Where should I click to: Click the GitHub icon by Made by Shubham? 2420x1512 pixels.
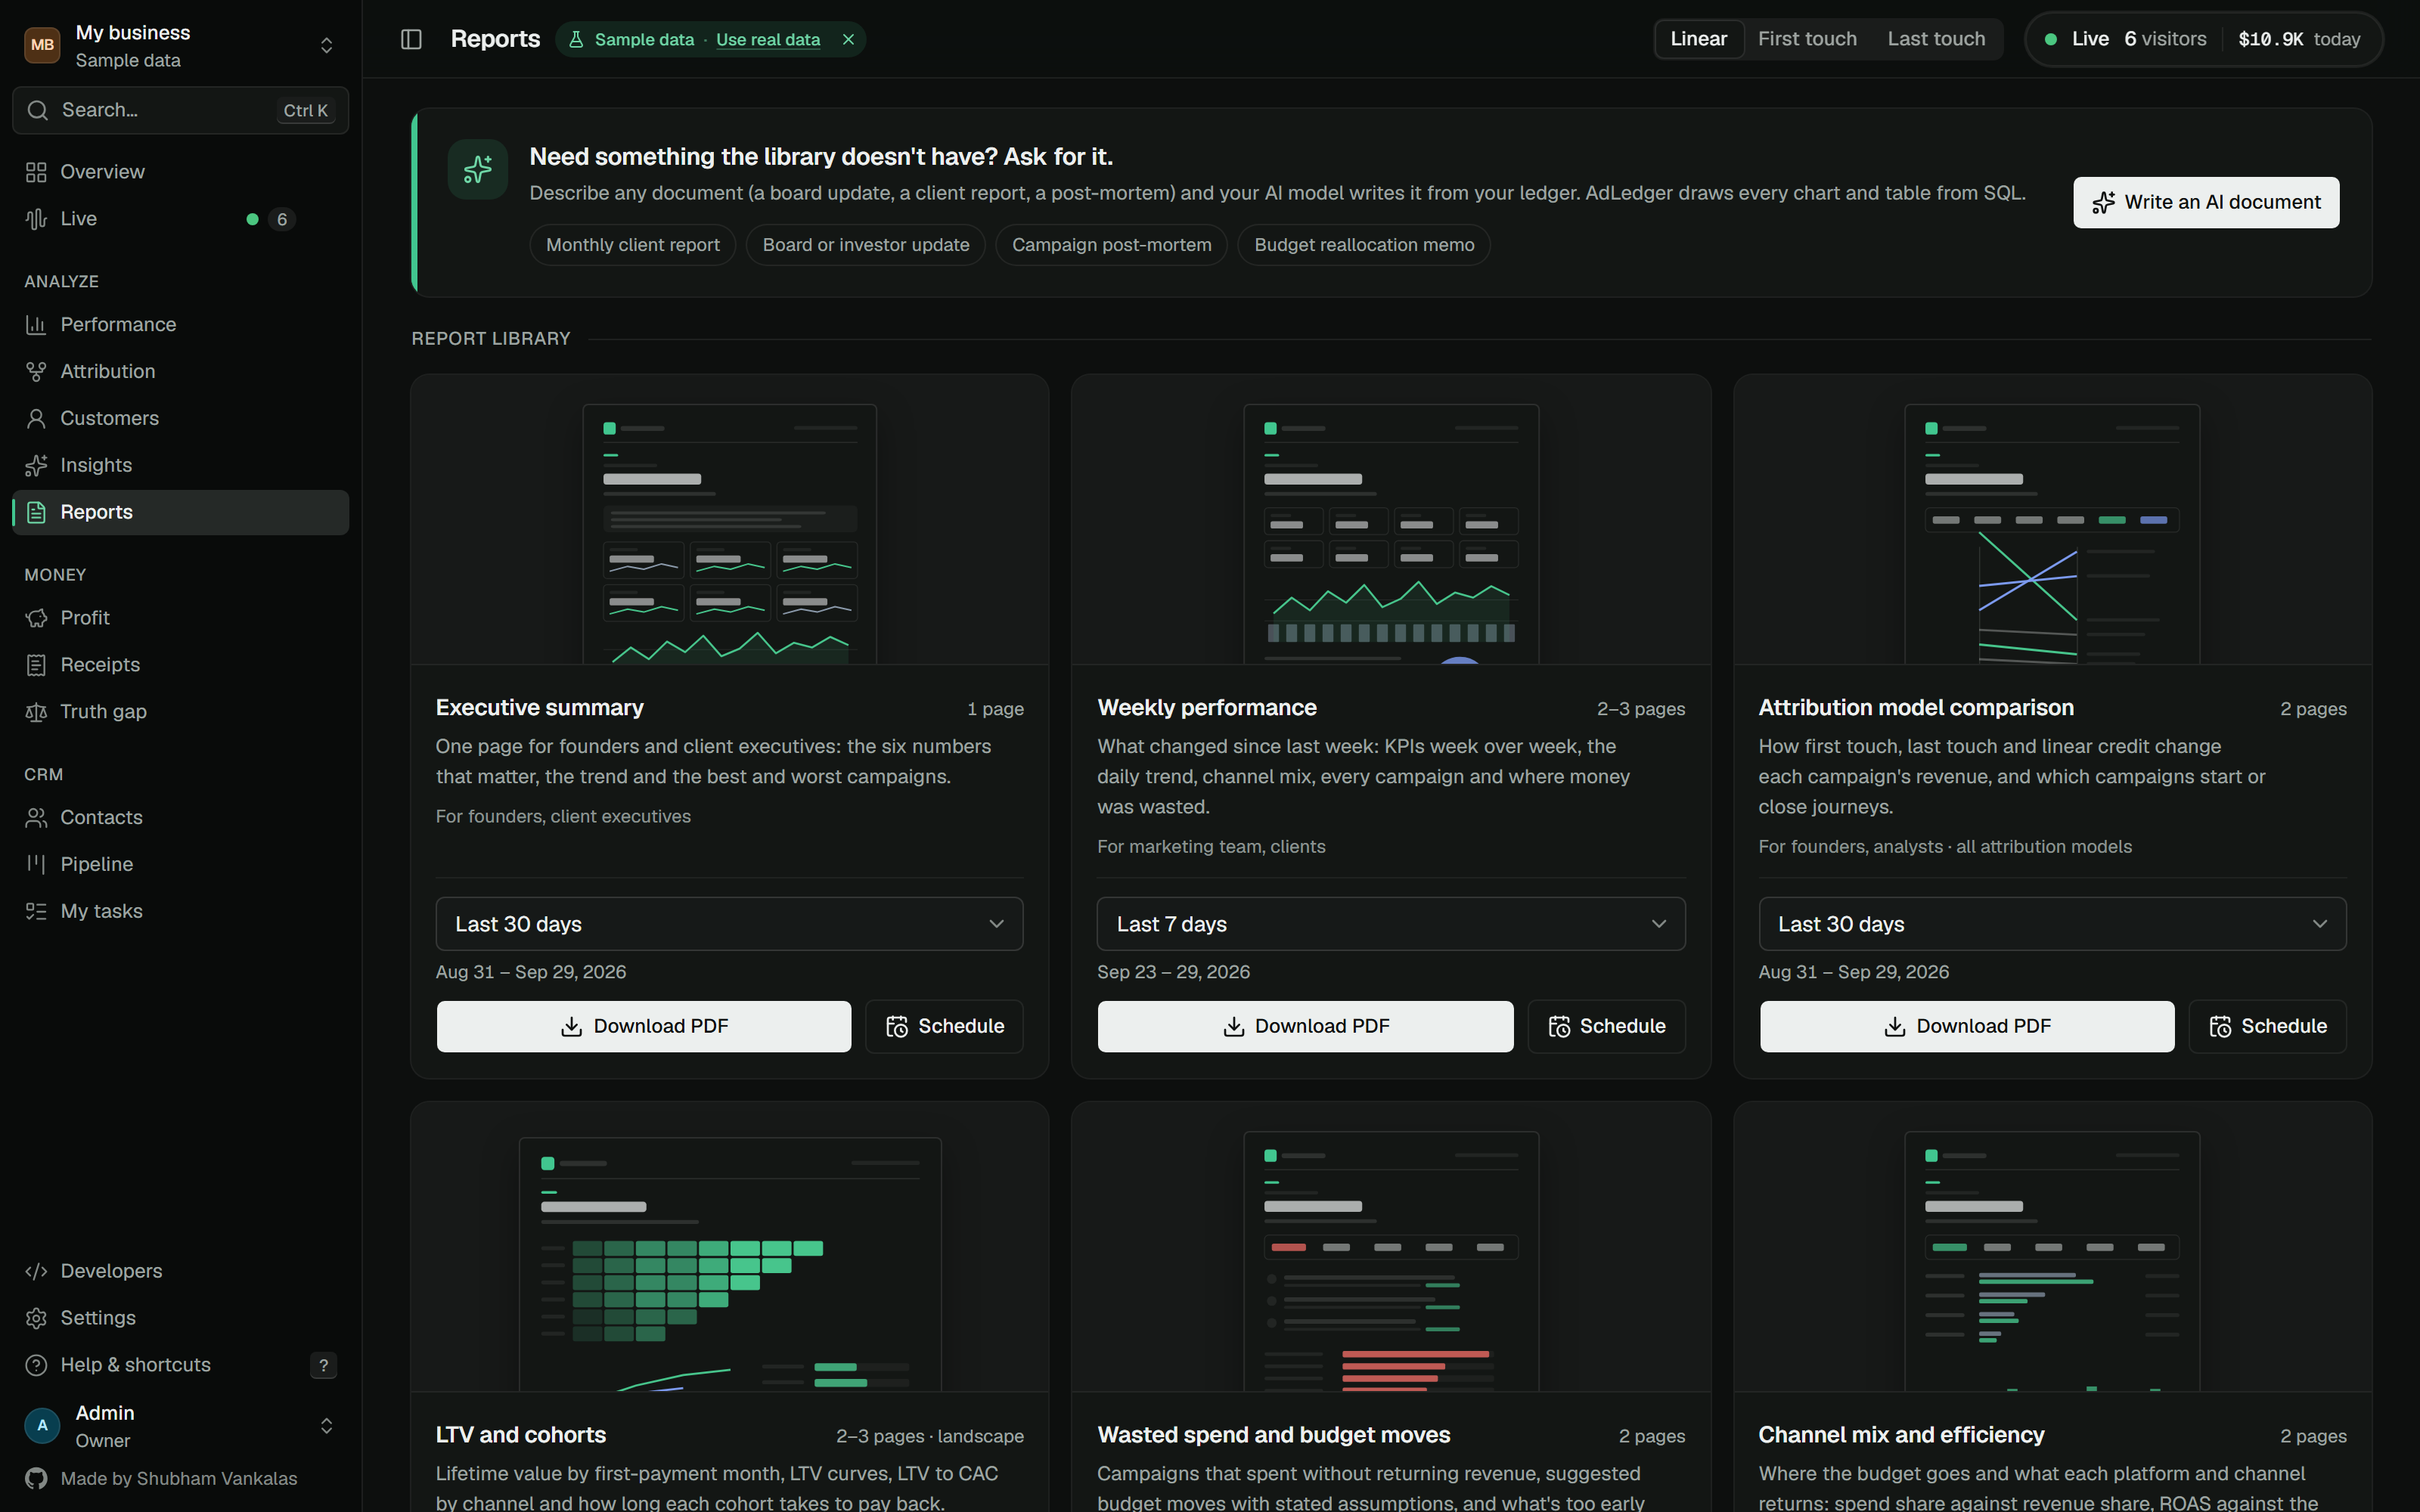pos(36,1479)
